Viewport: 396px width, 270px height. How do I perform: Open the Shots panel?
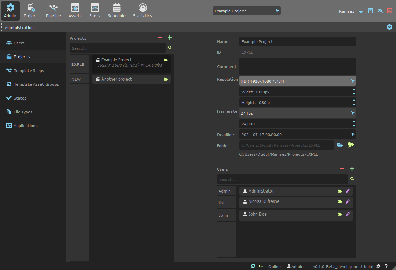point(95,11)
